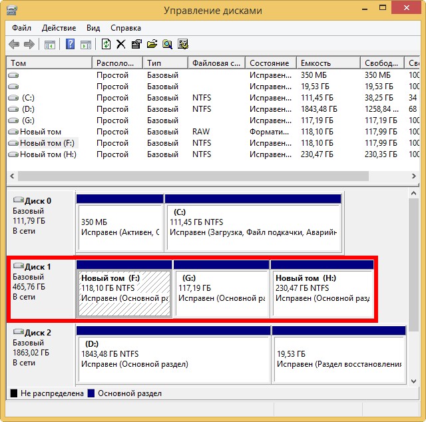Select the (D:) 1843,48 ГБ NTFS partition
This screenshot has height=422, width=426.
(173, 355)
